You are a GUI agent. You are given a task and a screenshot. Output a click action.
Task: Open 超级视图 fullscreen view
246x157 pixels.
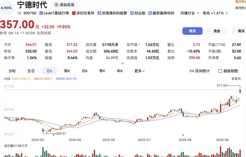click(x=228, y=71)
